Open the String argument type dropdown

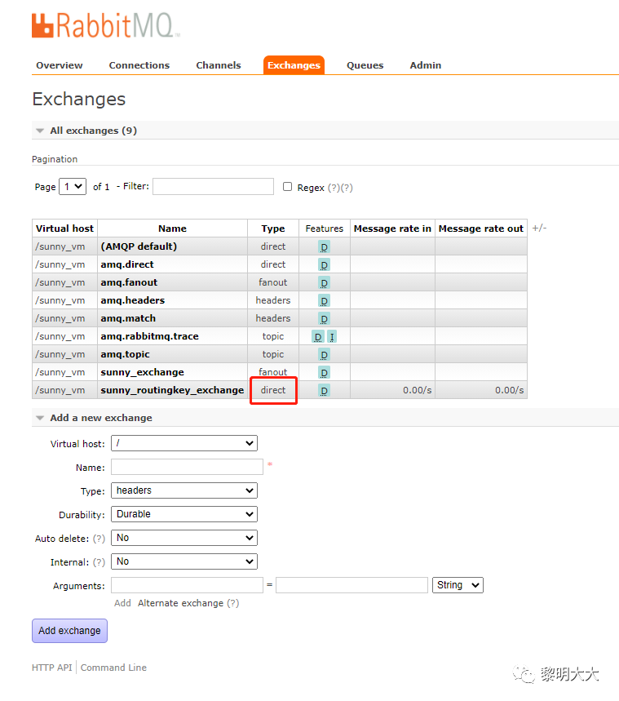coord(458,585)
